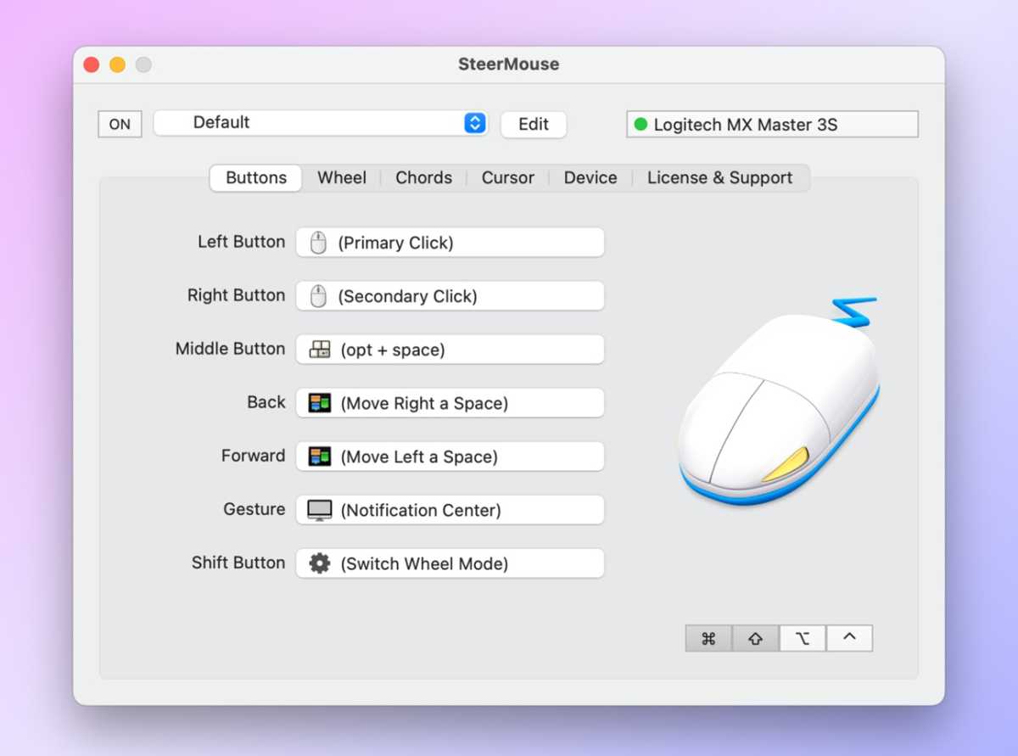Click the ON button

click(119, 124)
